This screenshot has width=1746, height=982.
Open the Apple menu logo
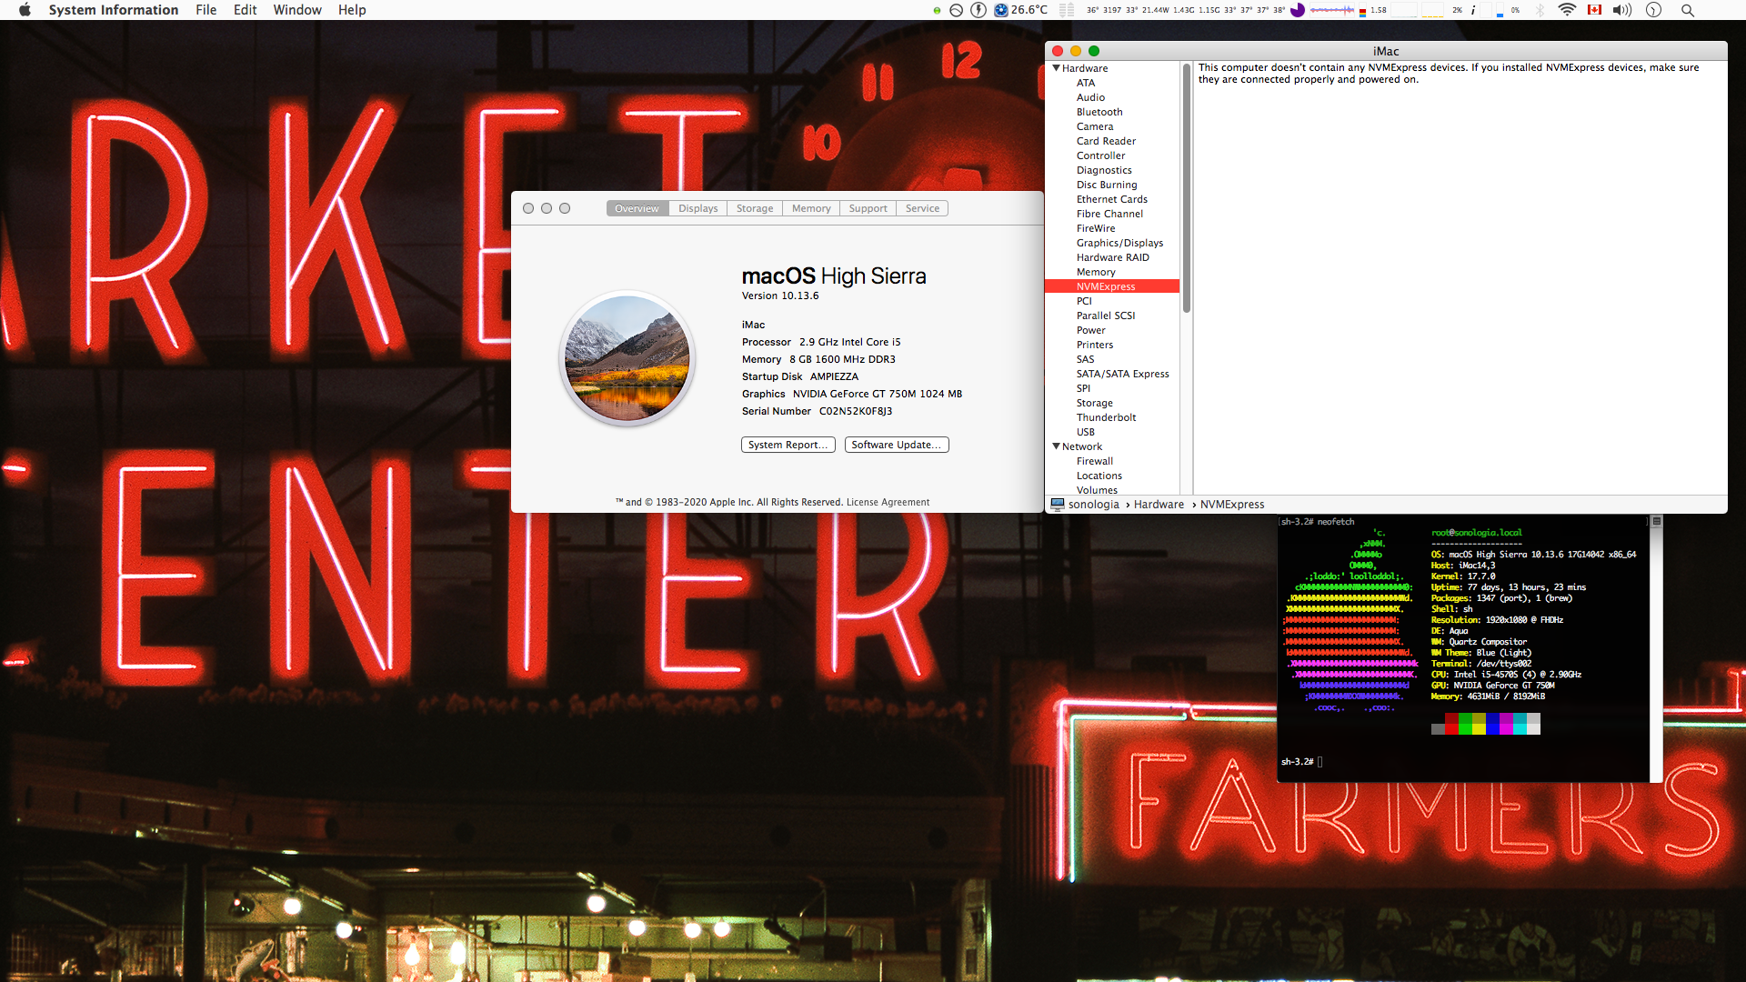click(25, 10)
